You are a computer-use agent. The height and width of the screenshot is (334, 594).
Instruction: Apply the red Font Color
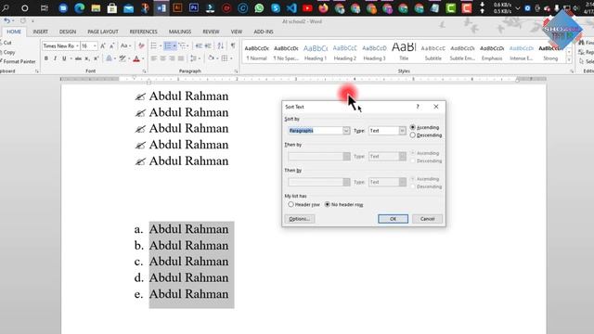click(136, 58)
